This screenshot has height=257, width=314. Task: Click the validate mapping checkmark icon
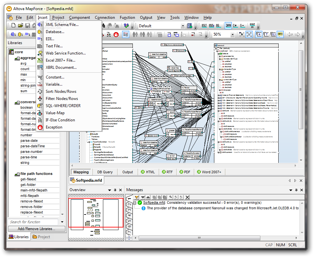[126, 26]
